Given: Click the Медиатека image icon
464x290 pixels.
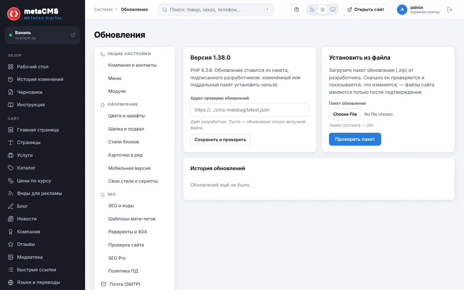Looking at the screenshot, I should tap(11, 257).
